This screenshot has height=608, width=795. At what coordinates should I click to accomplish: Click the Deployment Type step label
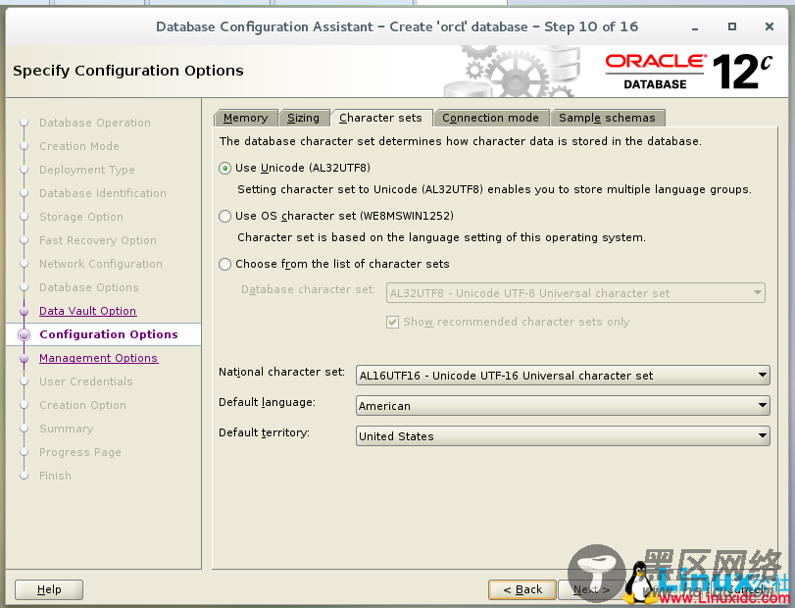pos(86,170)
